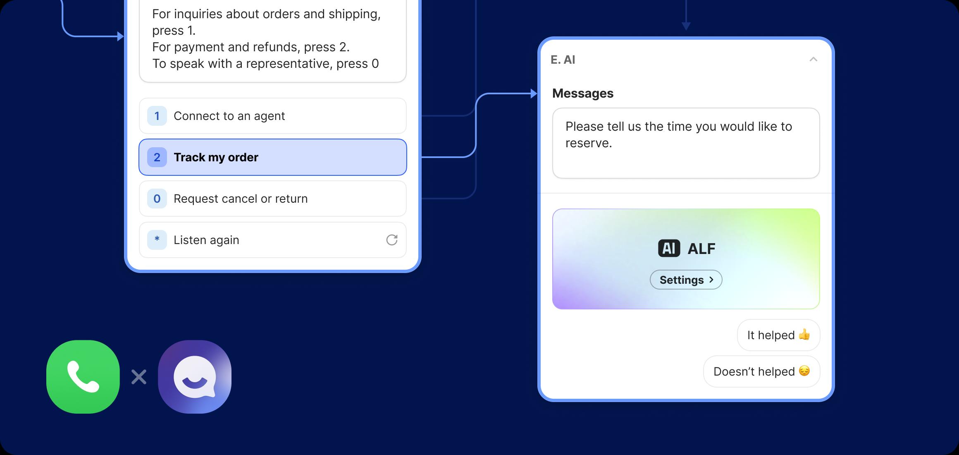The height and width of the screenshot is (455, 959).
Task: Click the Settings button in ALF panel
Action: tap(686, 279)
